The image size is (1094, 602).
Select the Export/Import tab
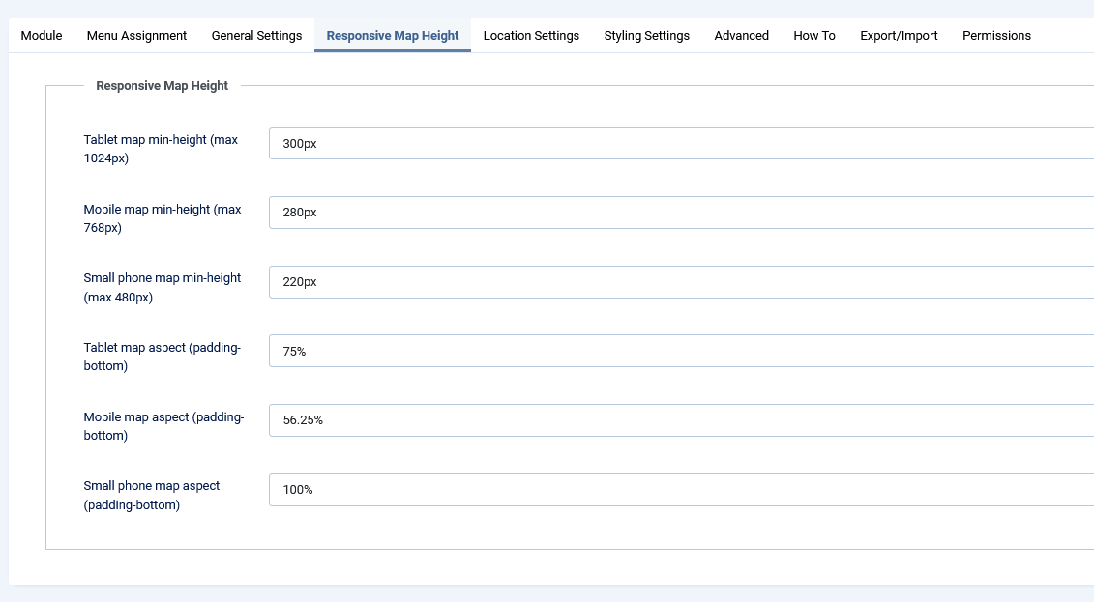(899, 36)
